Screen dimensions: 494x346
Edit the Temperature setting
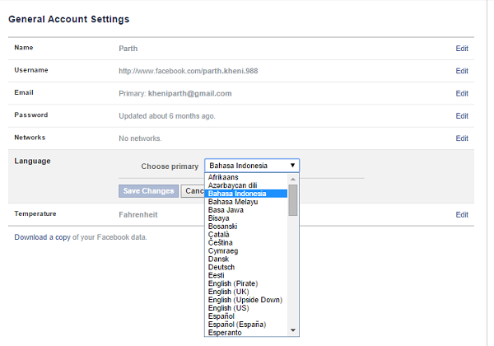[462, 214]
